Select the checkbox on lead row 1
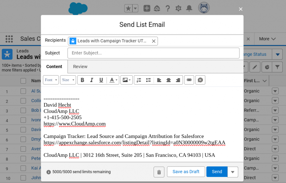Viewport: 286px width, 183px height. click(x=23, y=91)
